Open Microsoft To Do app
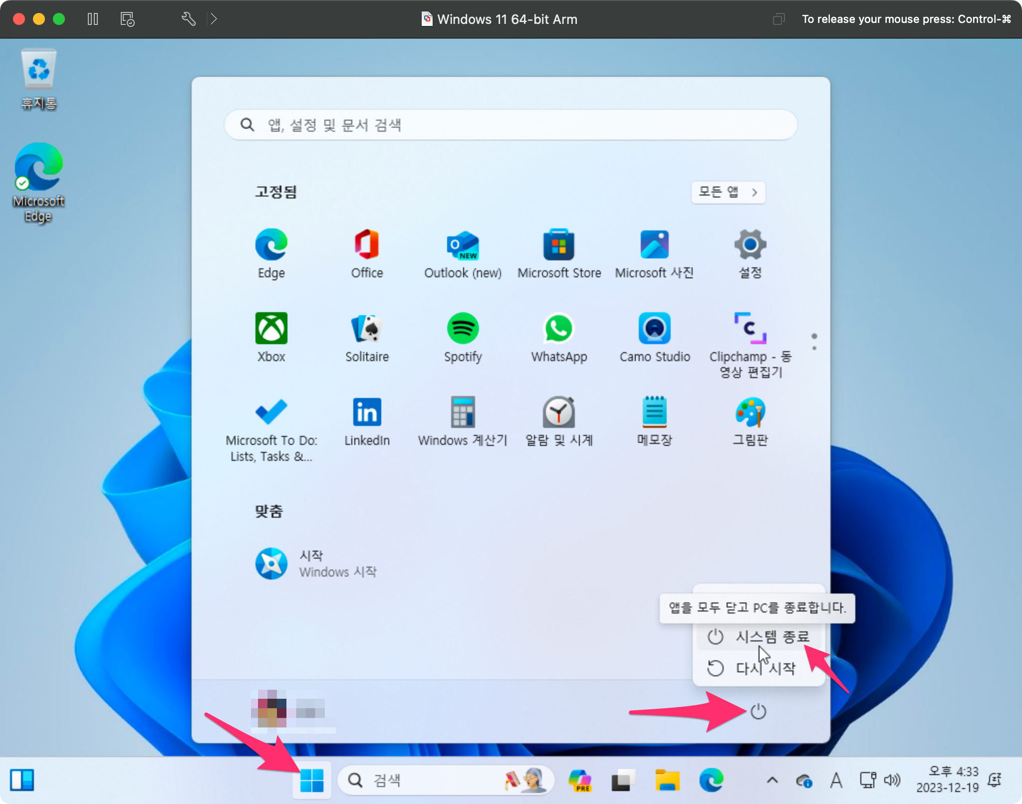The height and width of the screenshot is (804, 1022). 271,430
